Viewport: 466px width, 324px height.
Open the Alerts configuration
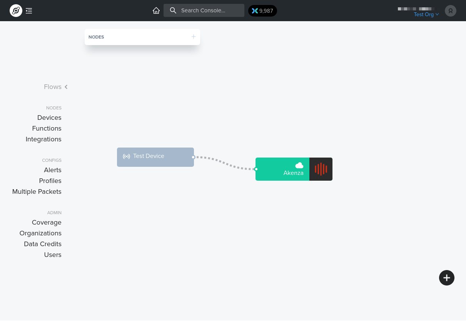click(x=52, y=170)
